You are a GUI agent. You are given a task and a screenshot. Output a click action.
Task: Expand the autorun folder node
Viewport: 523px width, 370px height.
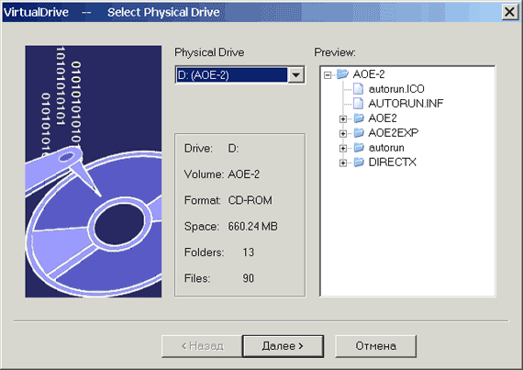343,148
